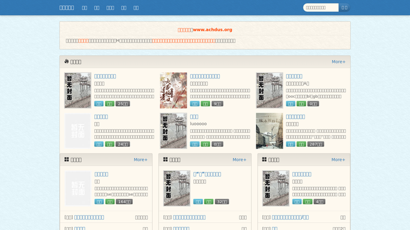Go to the site title in the header bar

67,8
